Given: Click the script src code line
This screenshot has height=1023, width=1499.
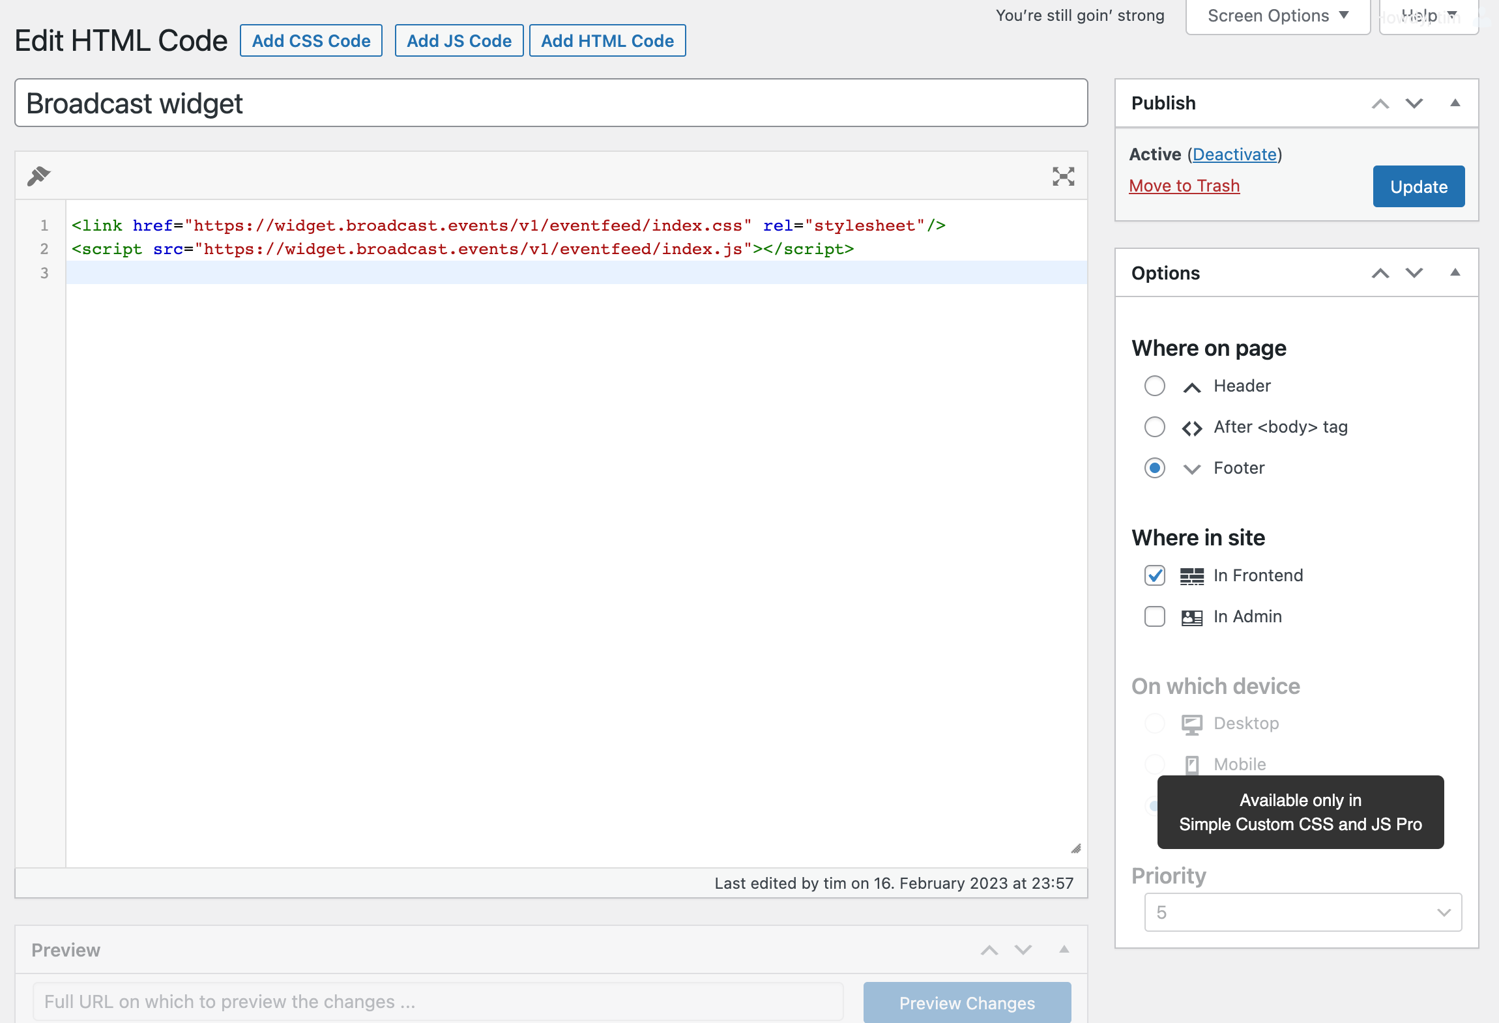Looking at the screenshot, I should click(x=463, y=249).
